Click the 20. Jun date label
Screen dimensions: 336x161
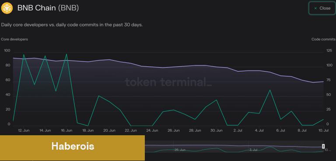[109, 130]
